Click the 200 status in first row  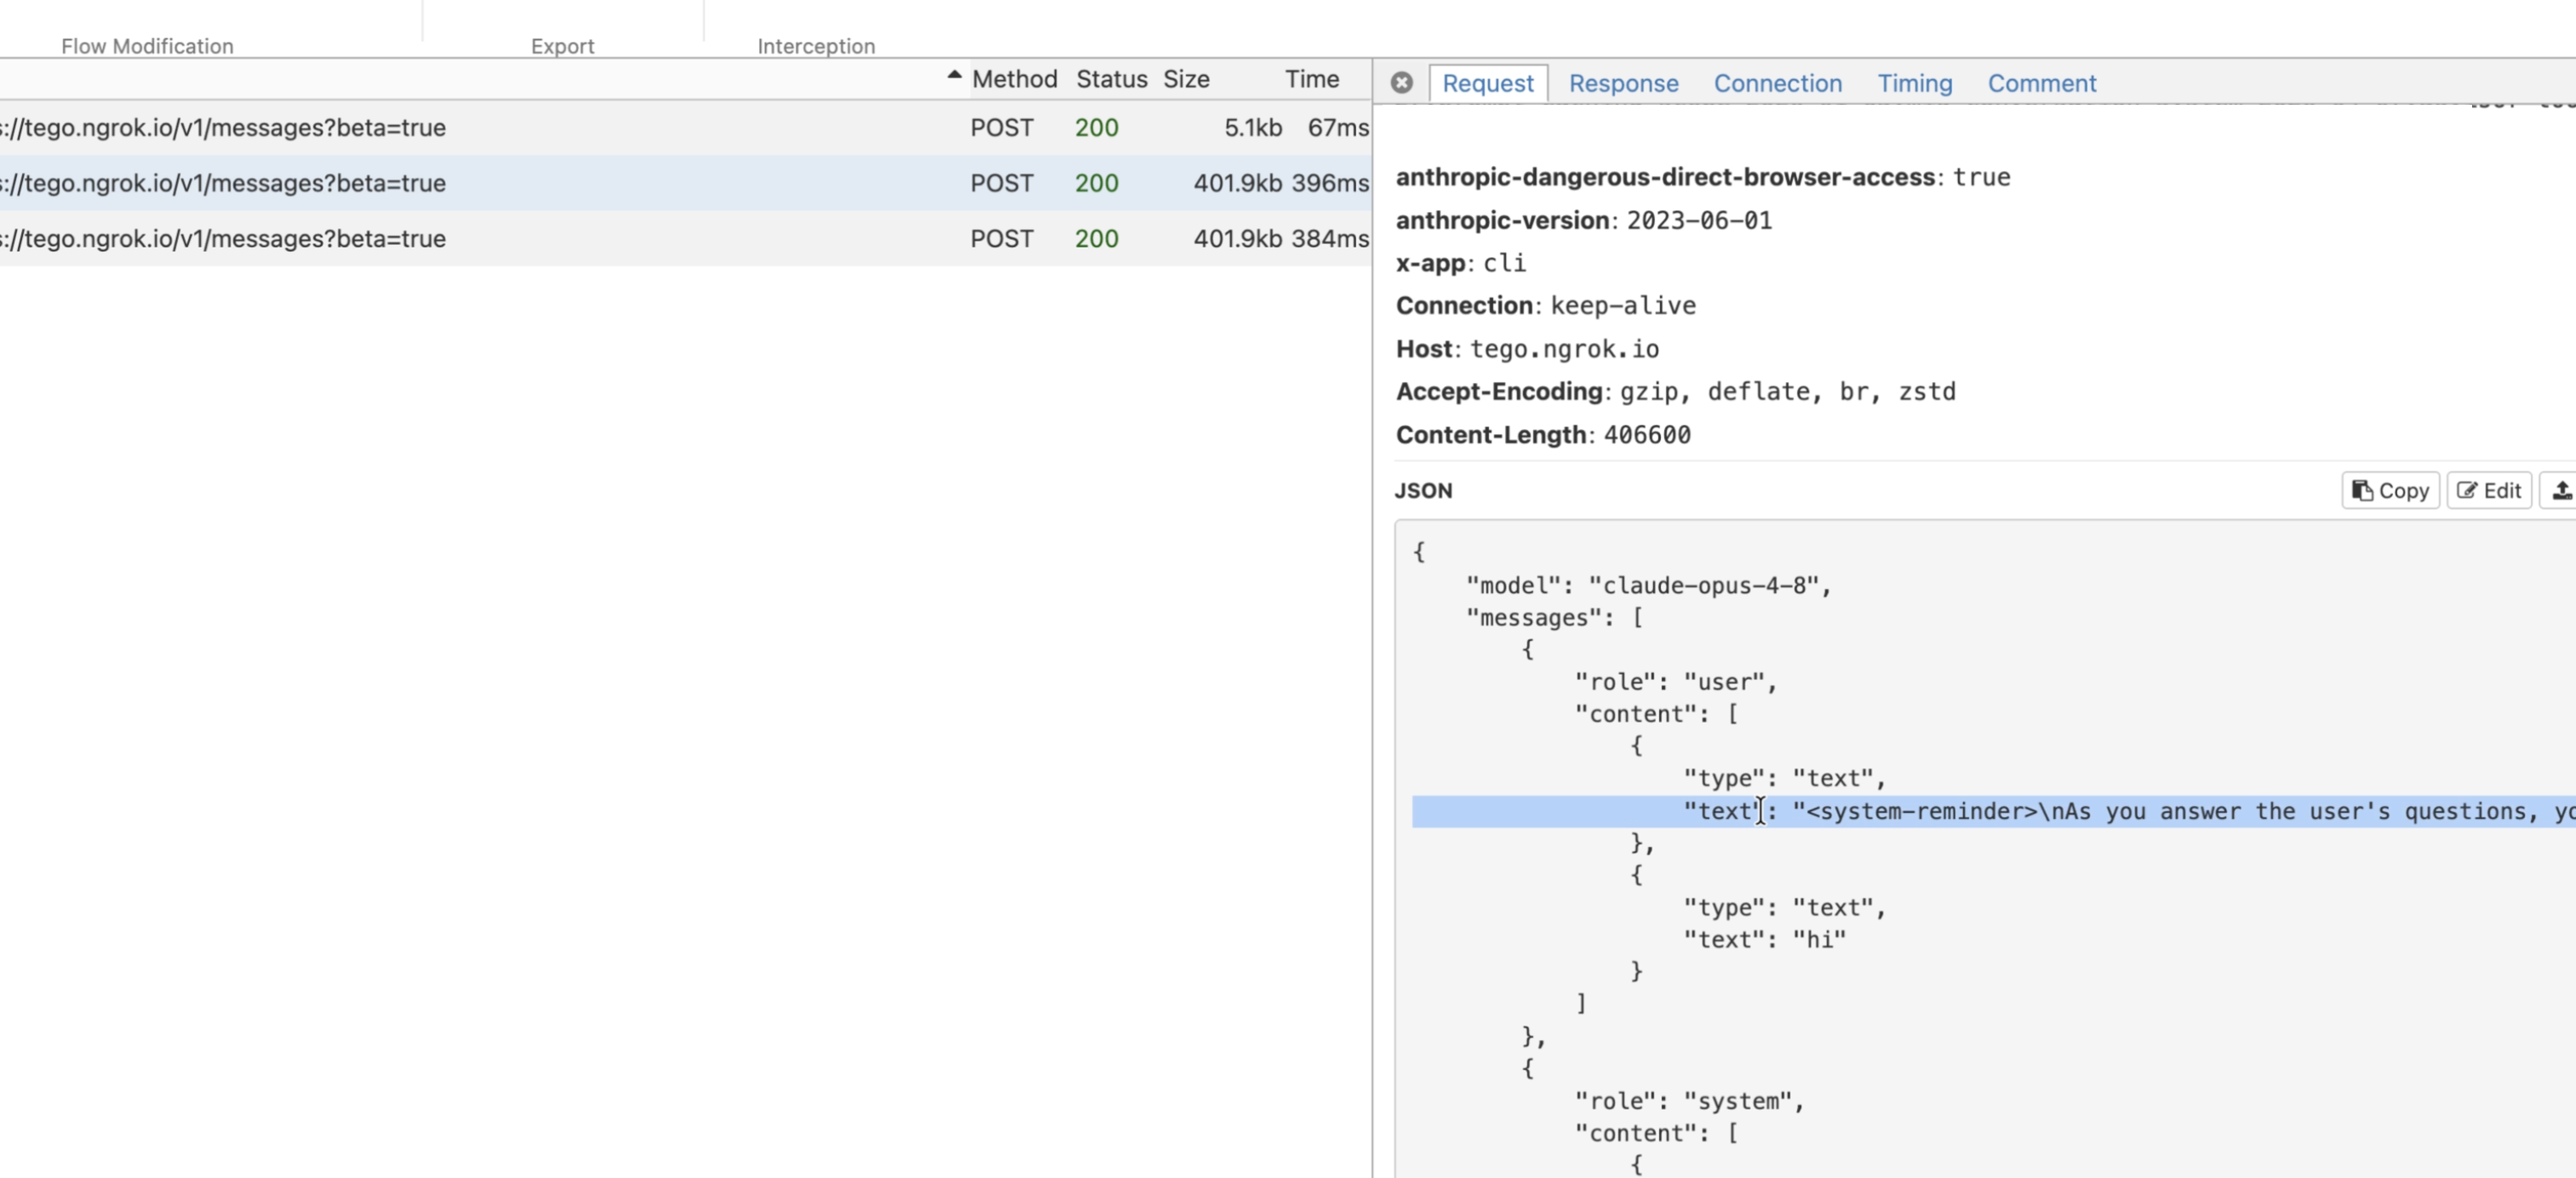pos(1096,128)
